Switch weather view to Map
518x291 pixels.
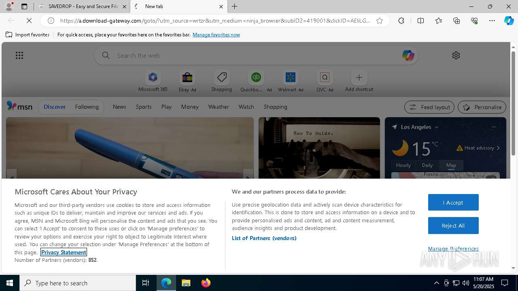[451, 165]
